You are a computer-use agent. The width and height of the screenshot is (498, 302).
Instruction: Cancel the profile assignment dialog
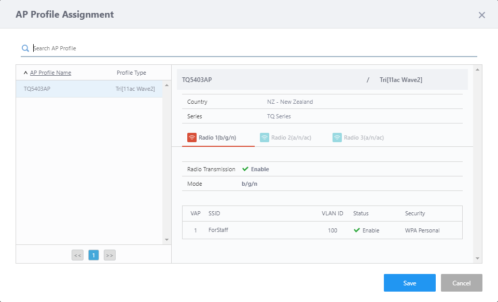[x=462, y=283]
